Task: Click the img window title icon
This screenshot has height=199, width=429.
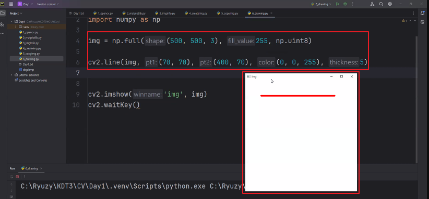Action: pyautogui.click(x=248, y=76)
